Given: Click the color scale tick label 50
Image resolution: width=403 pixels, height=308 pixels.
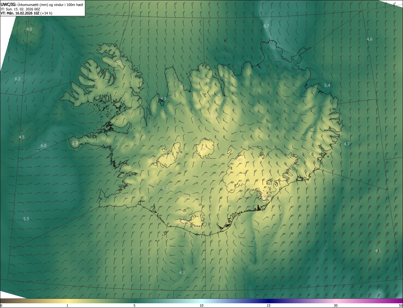Looking at the screenshot, I should tap(400, 305).
